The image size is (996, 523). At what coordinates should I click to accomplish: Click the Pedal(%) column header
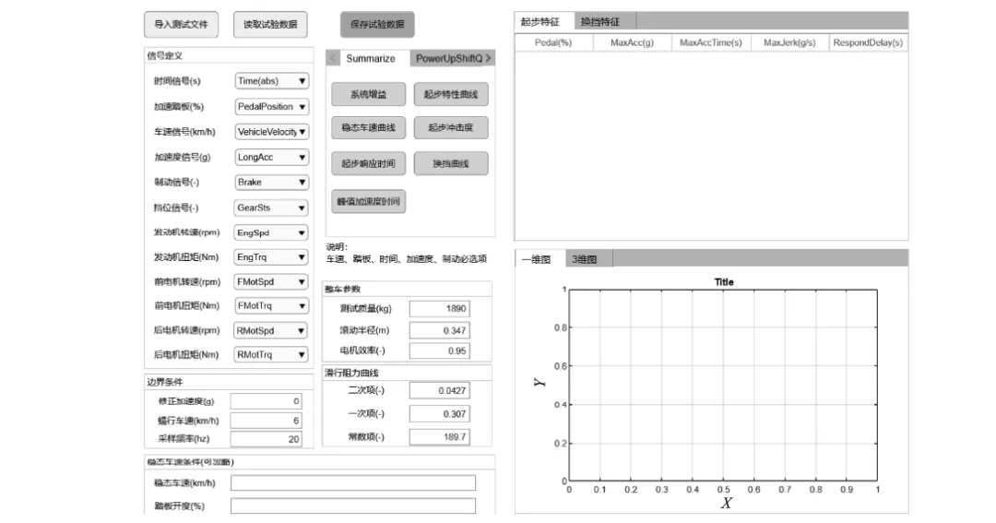point(553,42)
